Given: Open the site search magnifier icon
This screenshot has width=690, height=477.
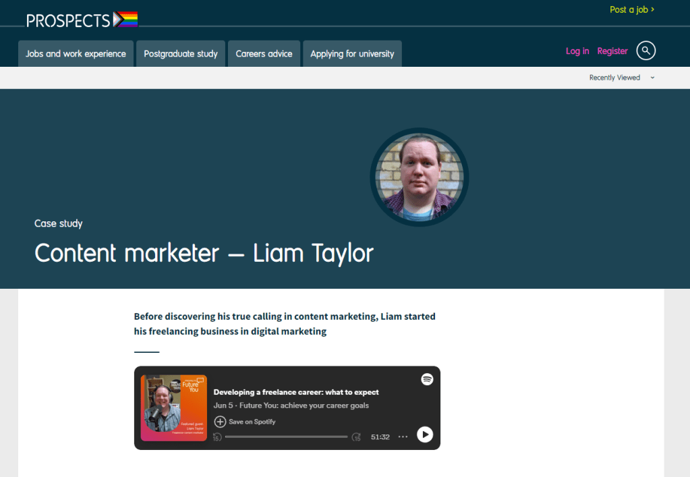Looking at the screenshot, I should click(x=645, y=51).
